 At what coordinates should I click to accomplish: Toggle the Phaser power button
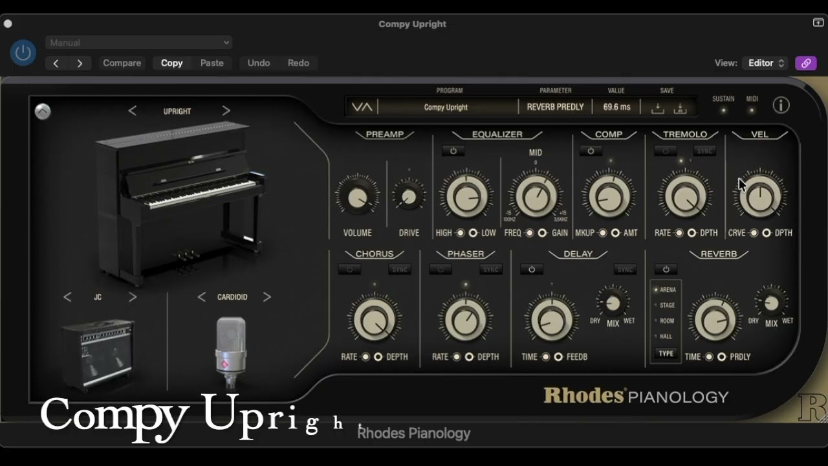click(441, 269)
